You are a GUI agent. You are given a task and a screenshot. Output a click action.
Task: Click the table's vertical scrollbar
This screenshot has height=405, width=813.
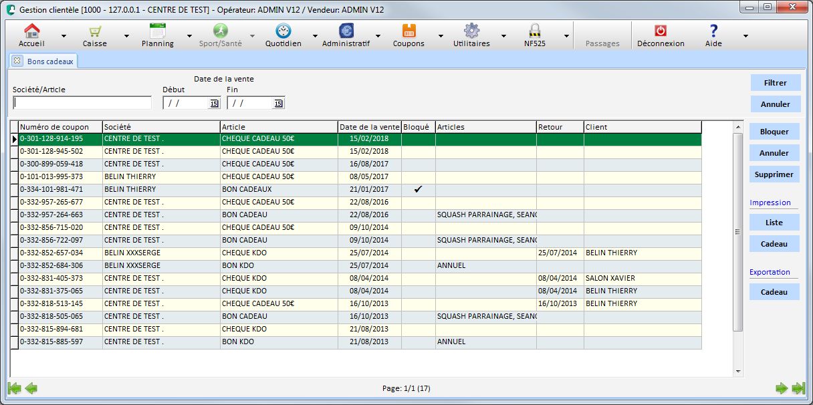[x=738, y=231]
